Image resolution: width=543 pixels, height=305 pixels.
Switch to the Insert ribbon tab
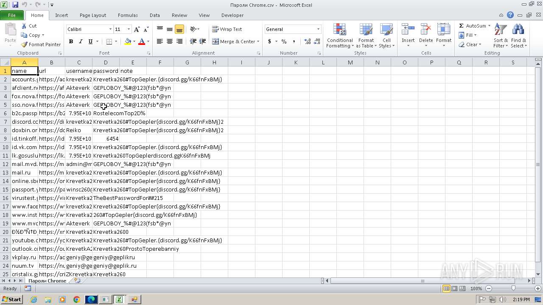pyautogui.click(x=62, y=15)
